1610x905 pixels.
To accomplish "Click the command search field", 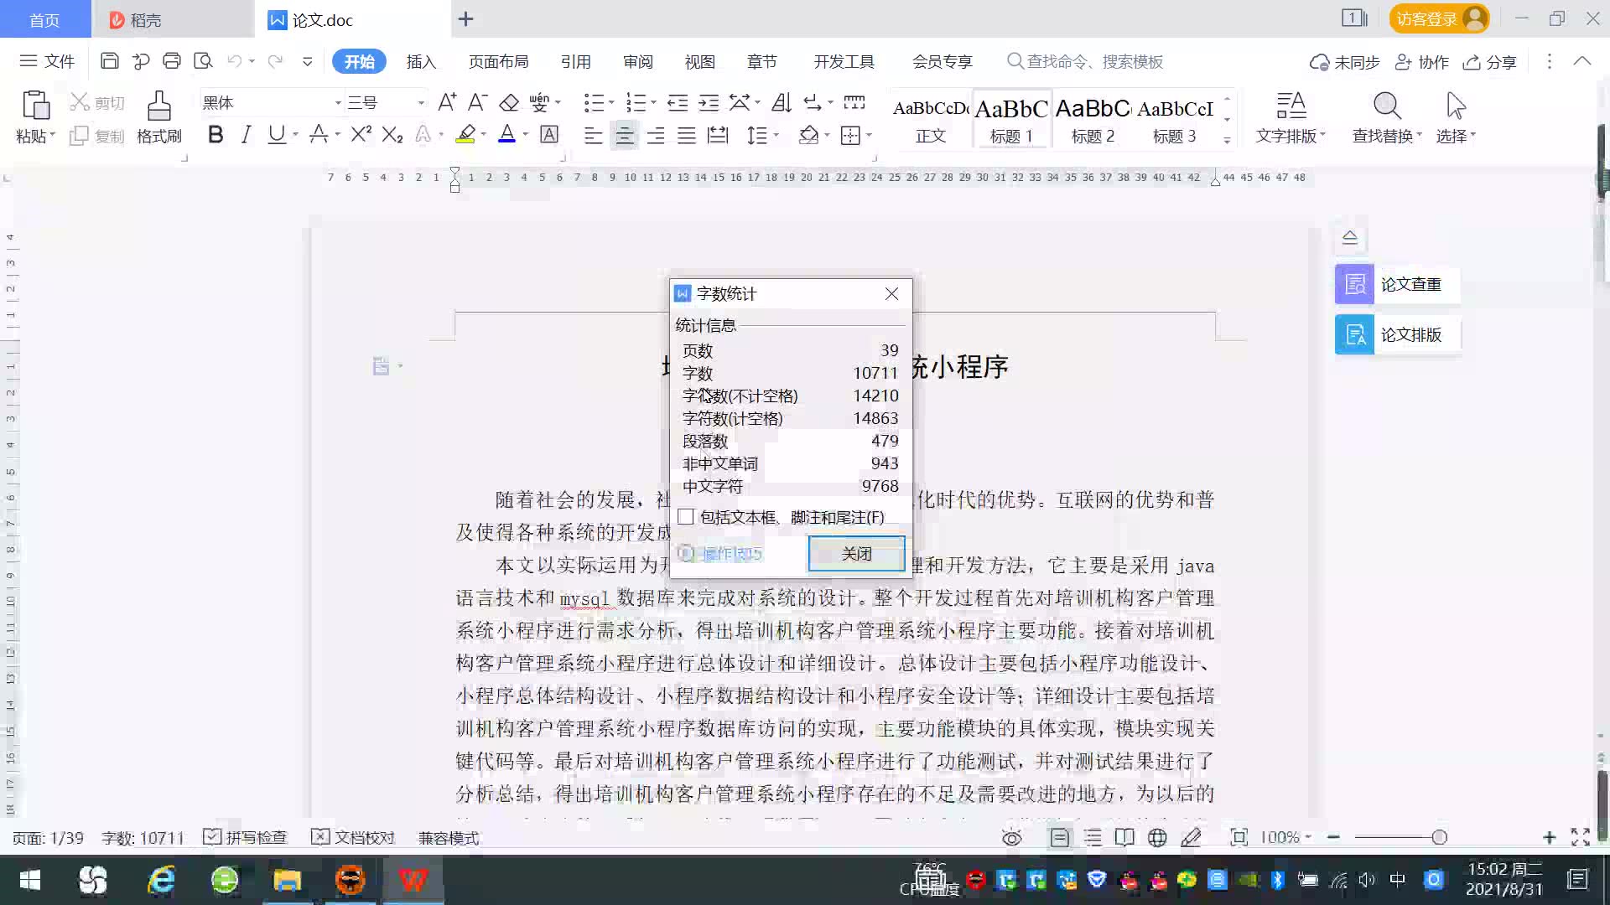I will tap(1086, 61).
